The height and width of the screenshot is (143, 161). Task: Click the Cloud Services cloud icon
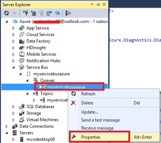[22, 35]
